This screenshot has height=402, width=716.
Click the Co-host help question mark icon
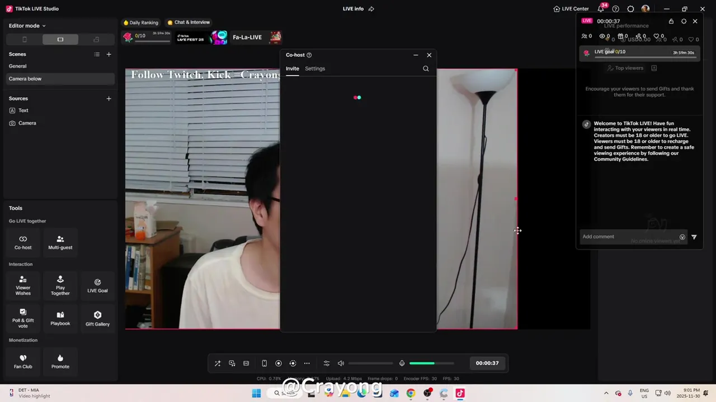[309, 55]
